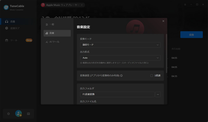Open the Apple Music web player source icon
The width and height of the screenshot is (208, 122).
[x=43, y=5]
